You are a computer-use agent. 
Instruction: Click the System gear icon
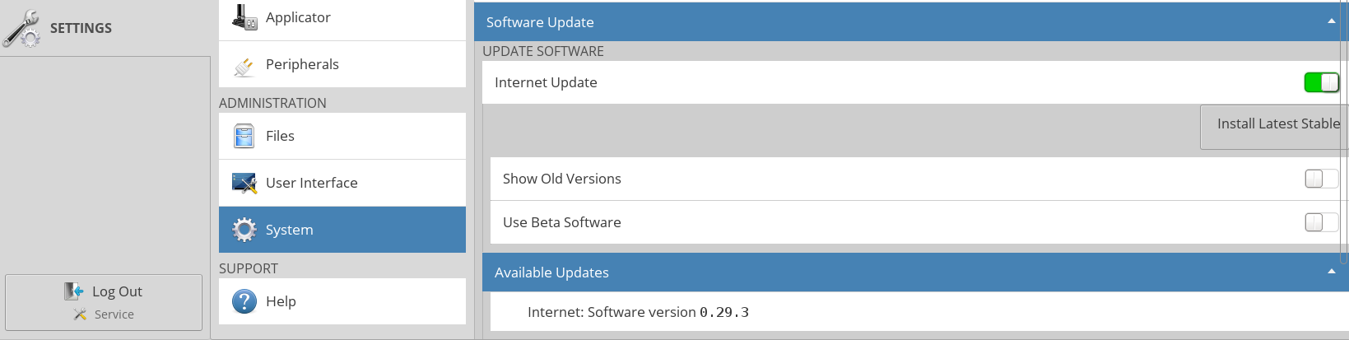click(244, 230)
